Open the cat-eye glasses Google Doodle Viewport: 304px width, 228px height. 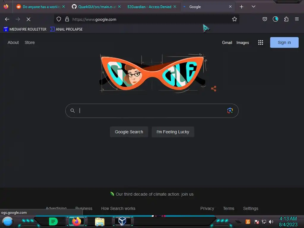(152, 73)
